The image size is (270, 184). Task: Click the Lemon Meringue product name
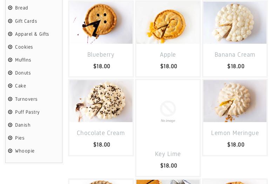[235, 133]
